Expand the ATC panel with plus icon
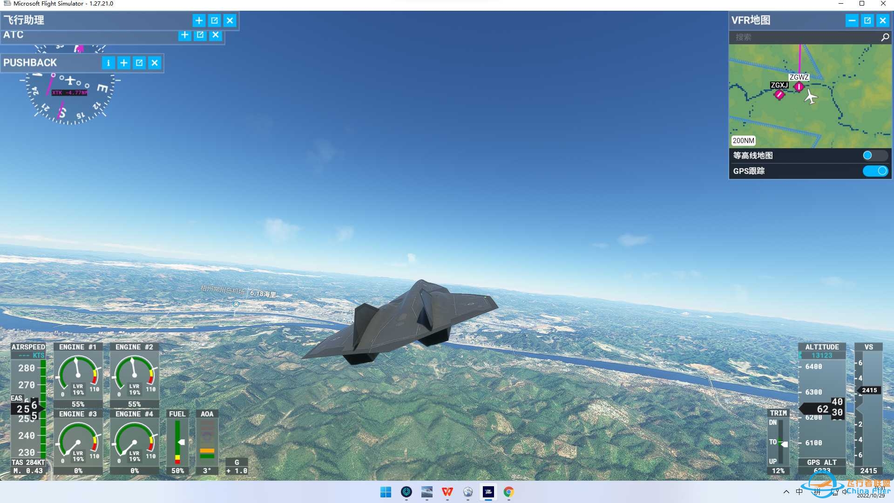894x503 pixels. [x=185, y=35]
